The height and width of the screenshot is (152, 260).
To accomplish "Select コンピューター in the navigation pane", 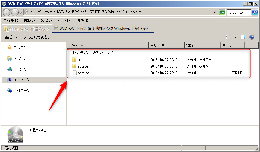I will [x=23, y=80].
